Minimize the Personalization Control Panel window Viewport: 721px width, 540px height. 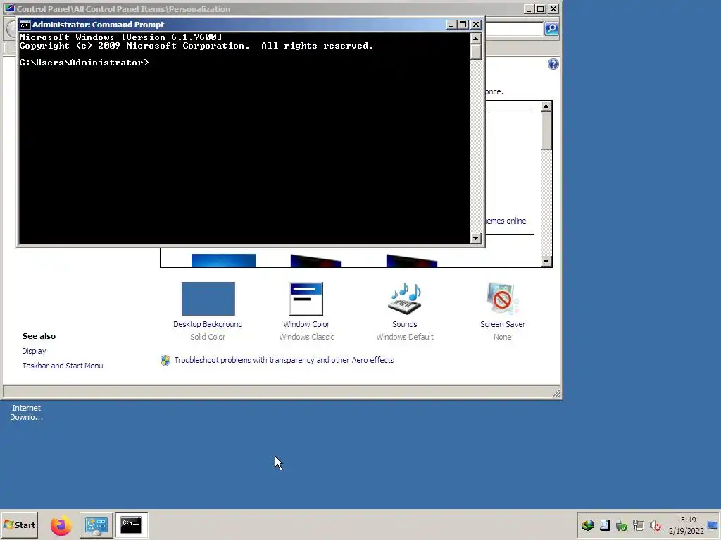pos(529,9)
